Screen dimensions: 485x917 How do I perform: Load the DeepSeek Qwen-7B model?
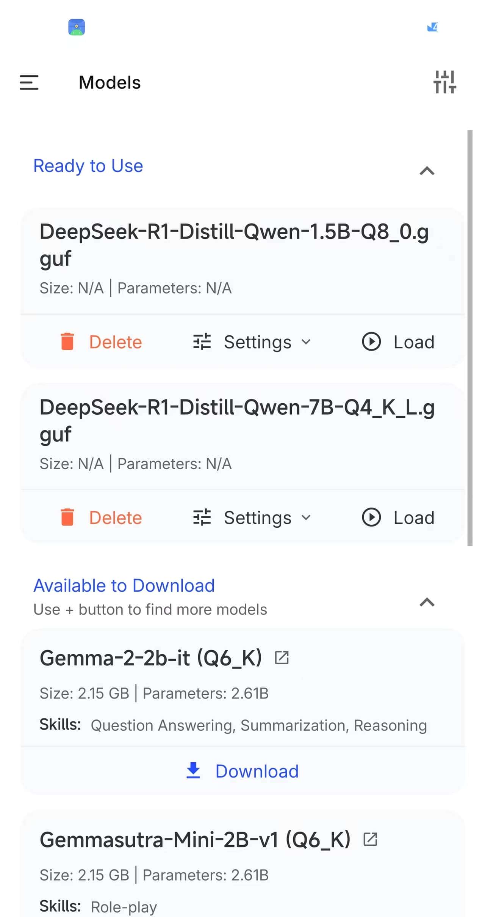pyautogui.click(x=398, y=517)
